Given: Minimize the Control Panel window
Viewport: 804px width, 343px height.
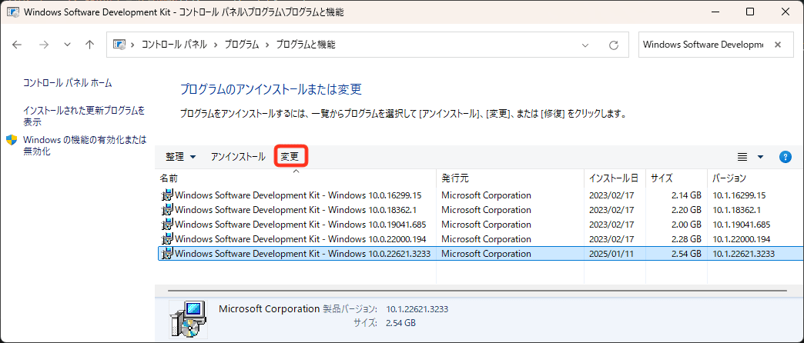Looking at the screenshot, I should click(715, 12).
